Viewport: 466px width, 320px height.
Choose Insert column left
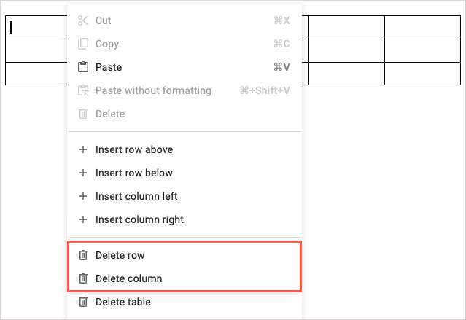(x=136, y=196)
